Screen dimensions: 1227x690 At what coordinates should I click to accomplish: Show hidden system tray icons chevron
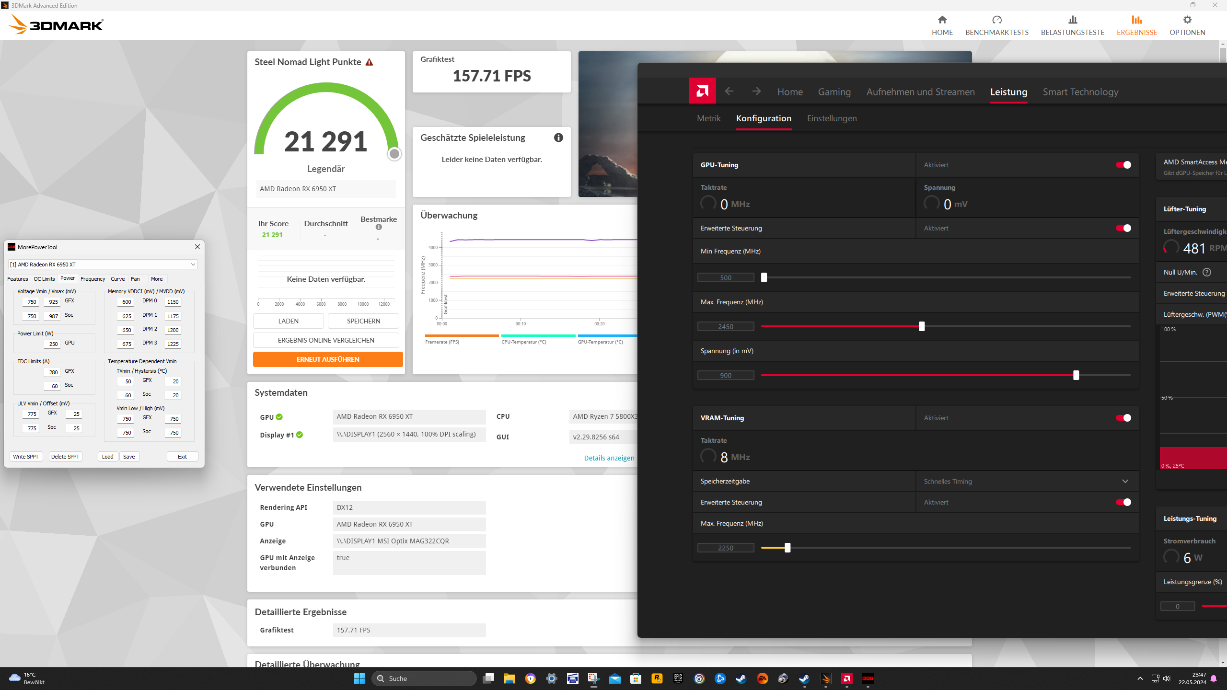click(1140, 678)
